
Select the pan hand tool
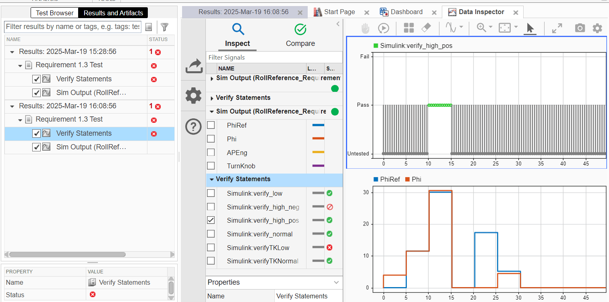(365, 28)
